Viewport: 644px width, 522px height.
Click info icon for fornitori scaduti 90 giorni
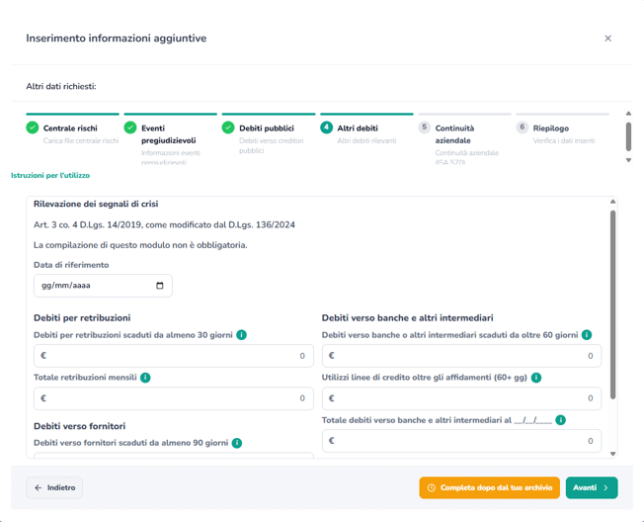(x=237, y=443)
